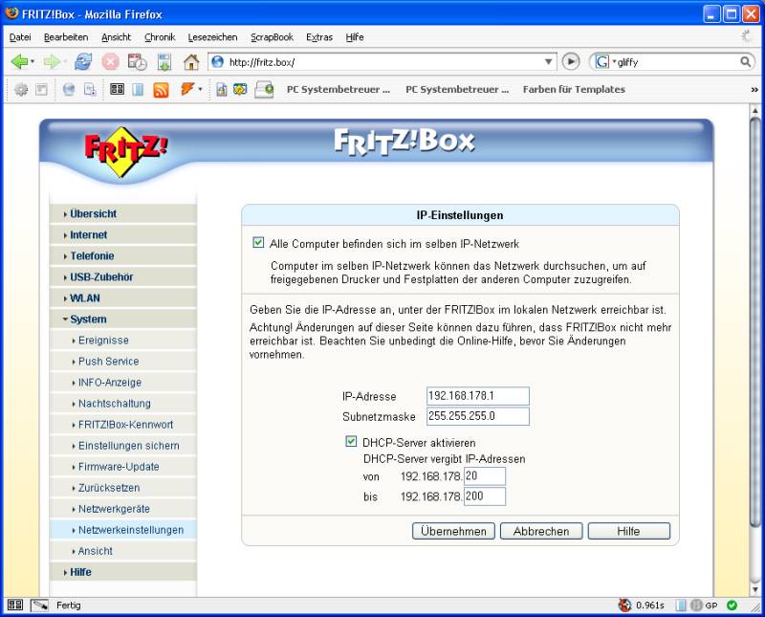Click the green forward arrow
Viewport: 765px width, 617px height.
point(52,62)
